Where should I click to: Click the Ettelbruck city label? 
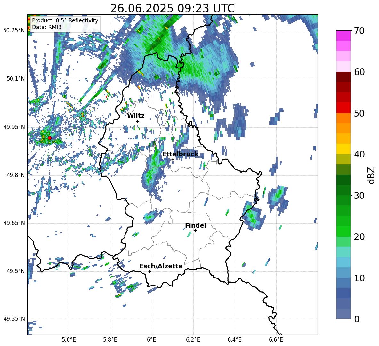[x=180, y=154]
